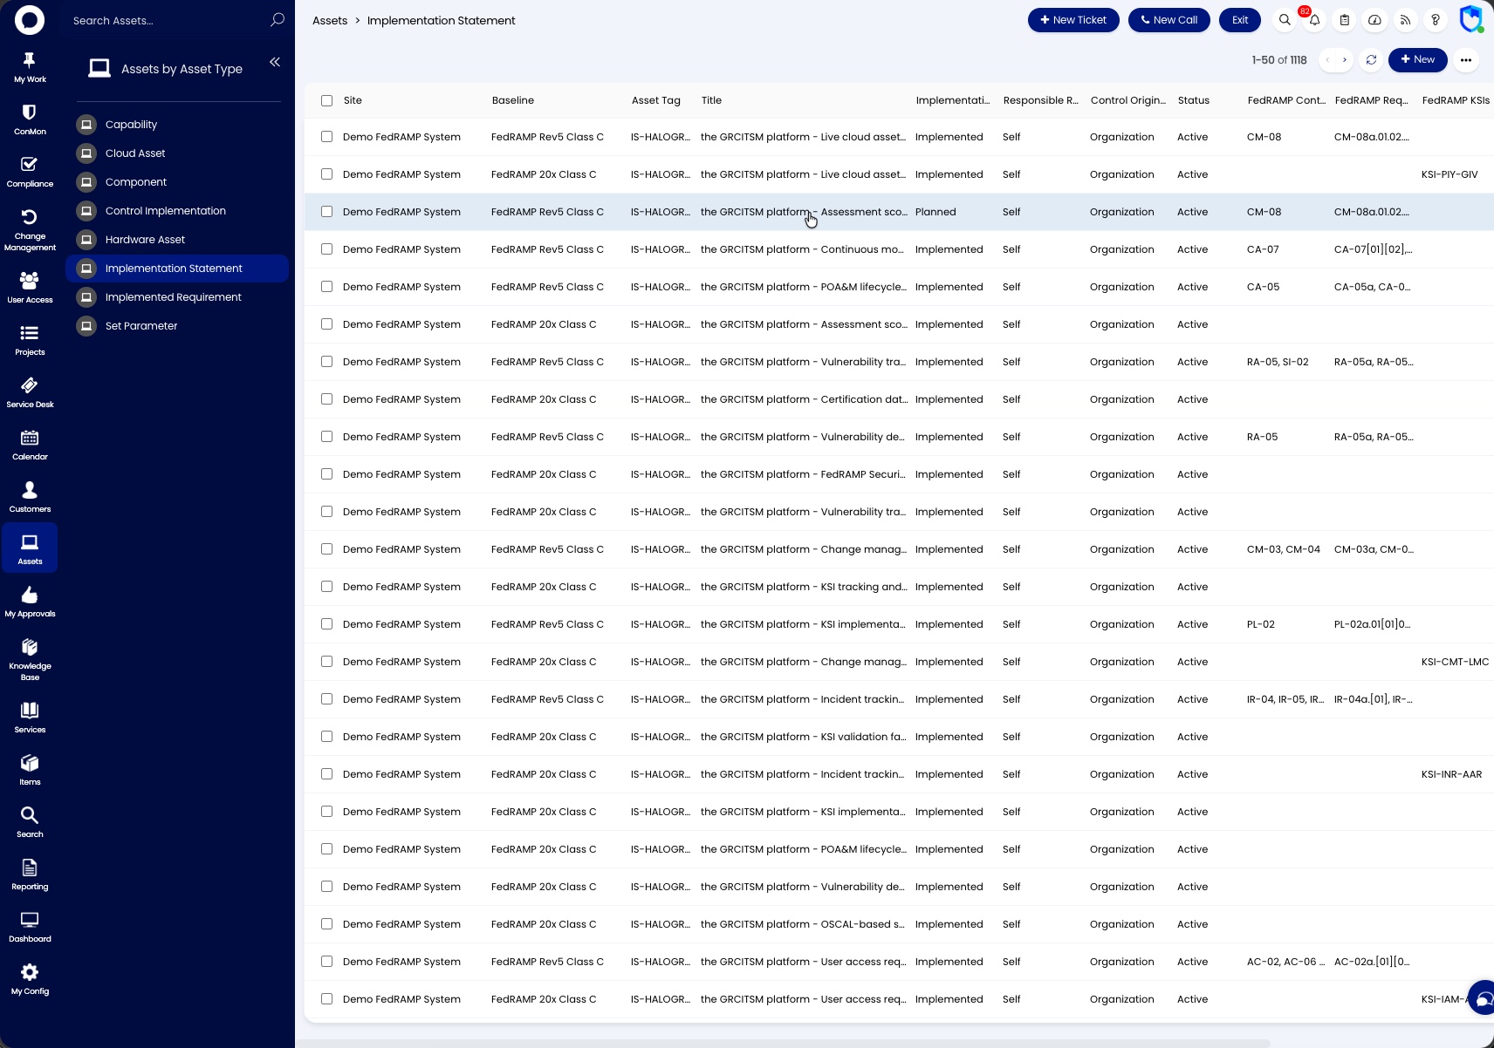Check row with KSI-CMT-LMC
The image size is (1494, 1048).
[326, 662]
